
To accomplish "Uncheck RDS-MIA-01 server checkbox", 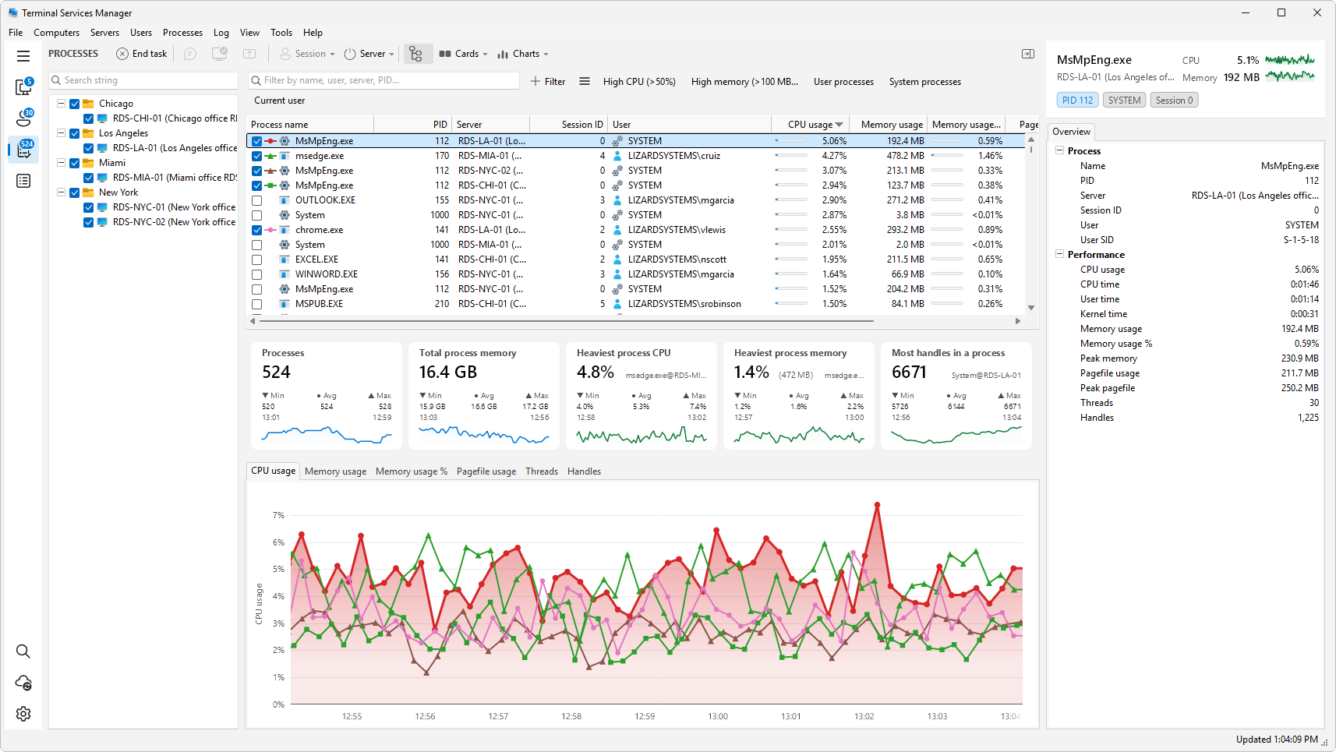I will click(89, 178).
